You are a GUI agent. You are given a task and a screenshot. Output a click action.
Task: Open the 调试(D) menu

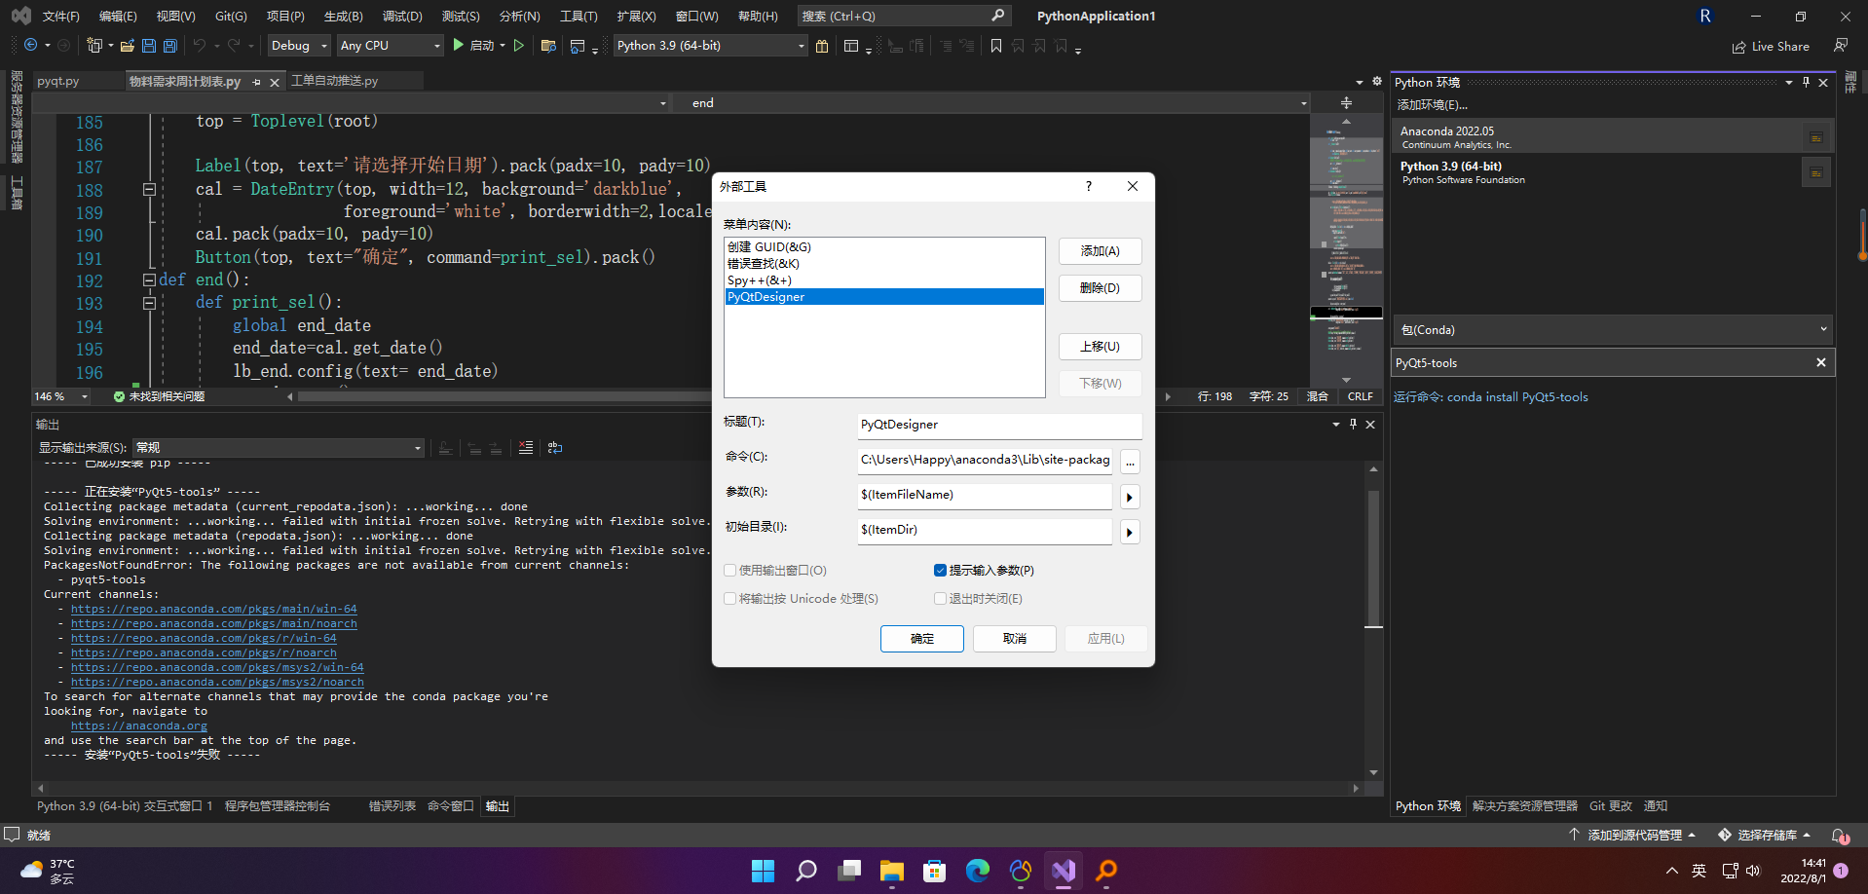[402, 17]
